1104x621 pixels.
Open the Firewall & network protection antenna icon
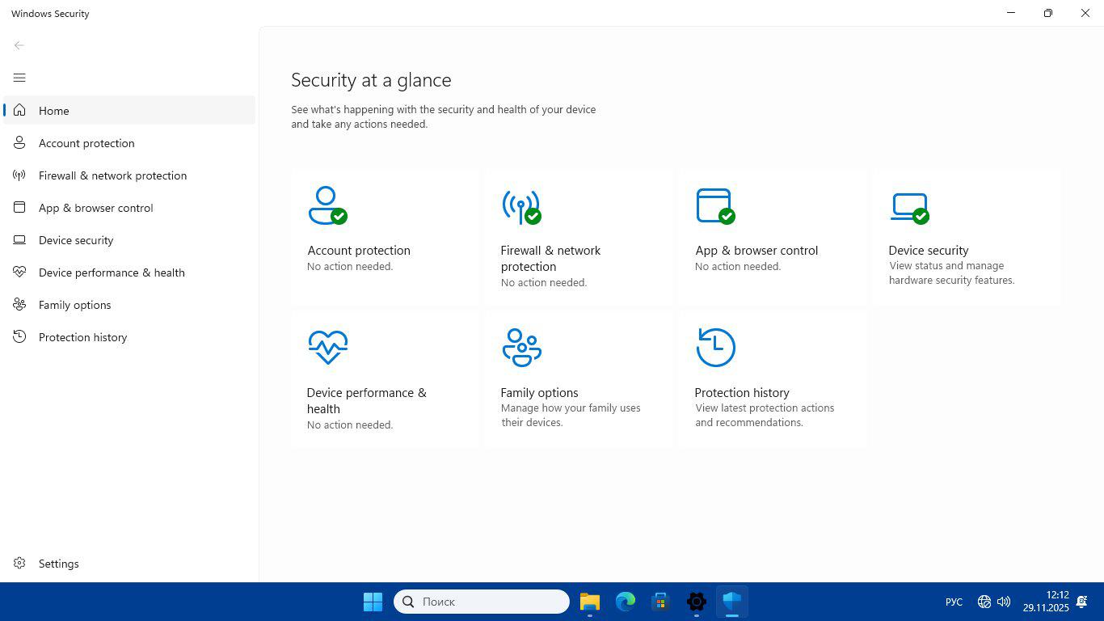(x=521, y=206)
